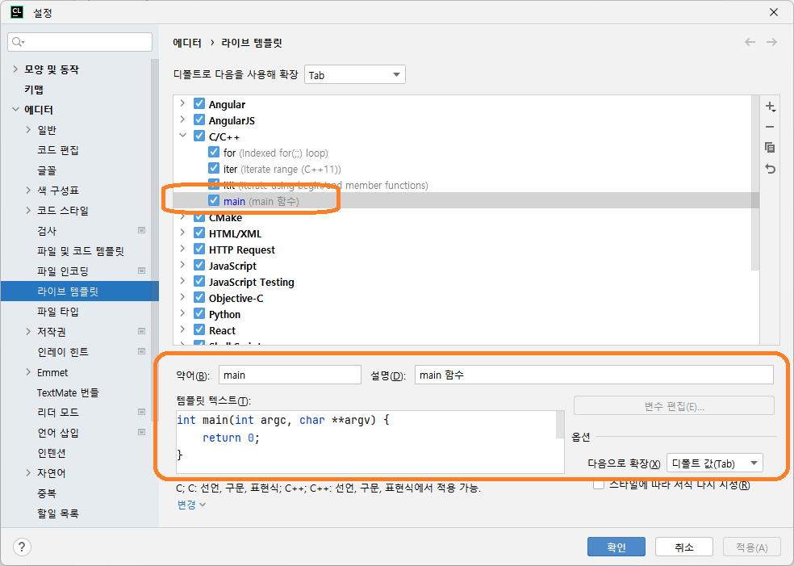Open 파일 및 코드 템플릿 settings page
The height and width of the screenshot is (566, 794).
(x=80, y=251)
